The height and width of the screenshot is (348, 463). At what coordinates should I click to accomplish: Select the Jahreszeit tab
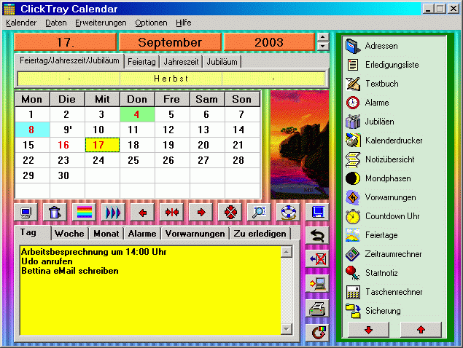(x=181, y=62)
